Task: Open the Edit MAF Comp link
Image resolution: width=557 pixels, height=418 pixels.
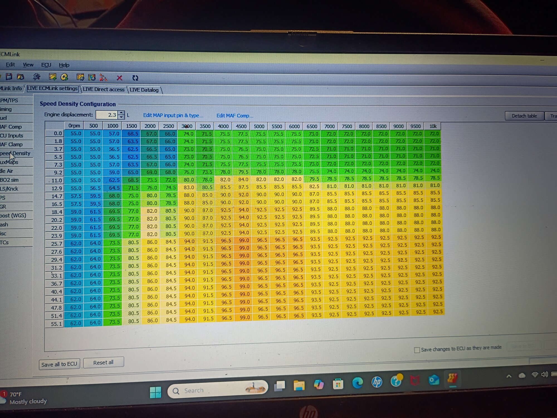Action: coord(235,116)
